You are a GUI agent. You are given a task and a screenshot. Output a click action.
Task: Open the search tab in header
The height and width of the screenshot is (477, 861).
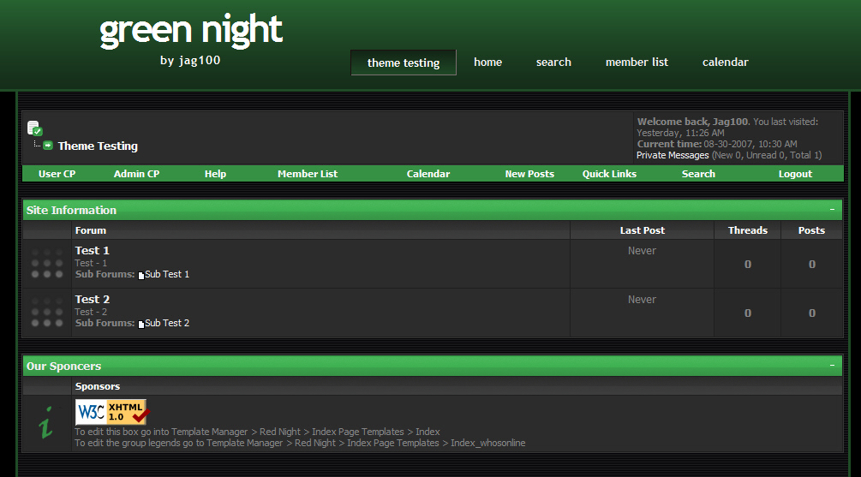[x=553, y=62]
